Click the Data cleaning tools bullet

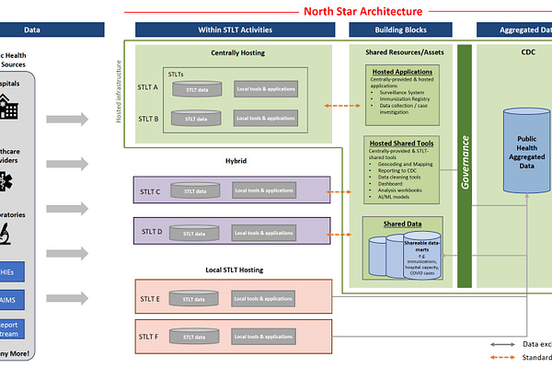[399, 178]
